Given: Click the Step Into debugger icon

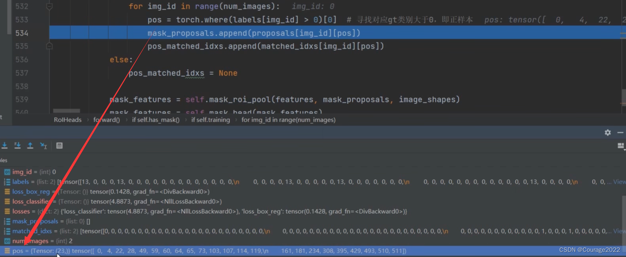Looking at the screenshot, I should [4, 145].
